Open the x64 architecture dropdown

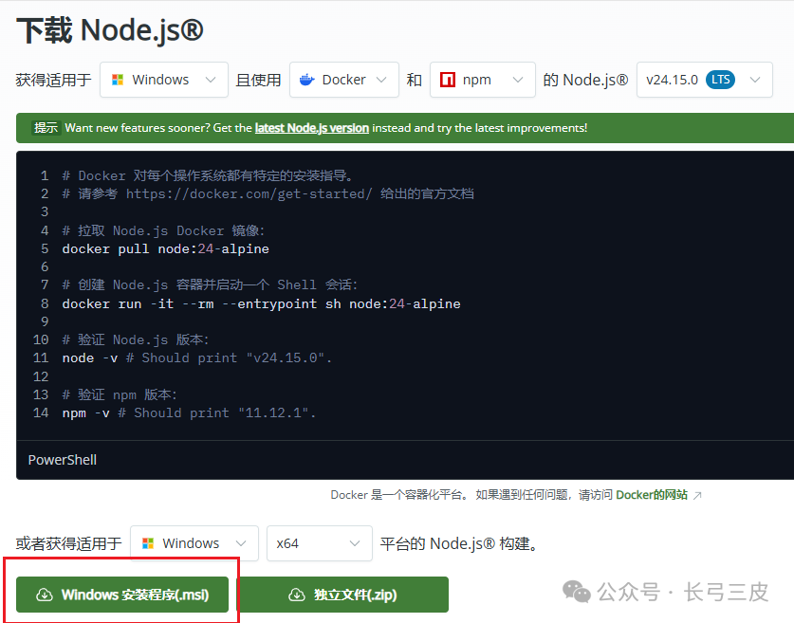point(319,543)
